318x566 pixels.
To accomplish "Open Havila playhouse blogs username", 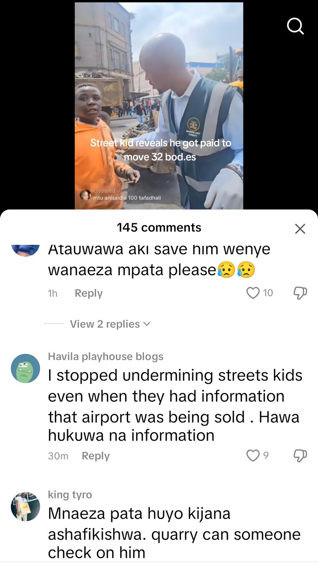I will 106,357.
